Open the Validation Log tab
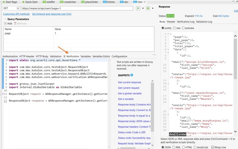 [204, 22]
